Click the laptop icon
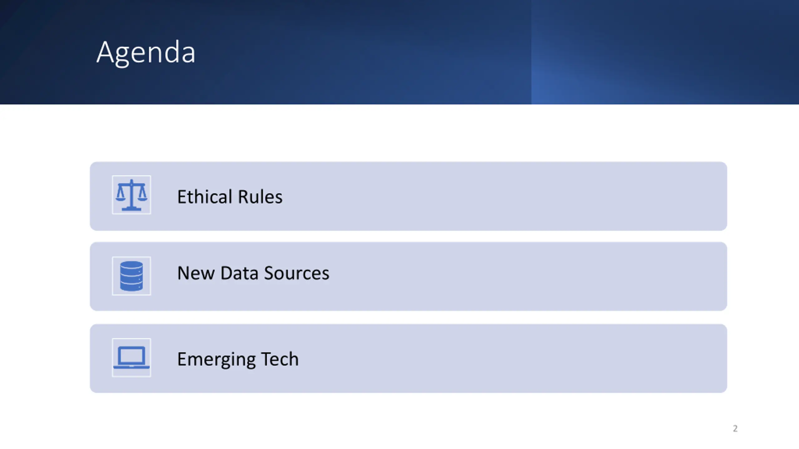The height and width of the screenshot is (449, 799). coord(131,358)
